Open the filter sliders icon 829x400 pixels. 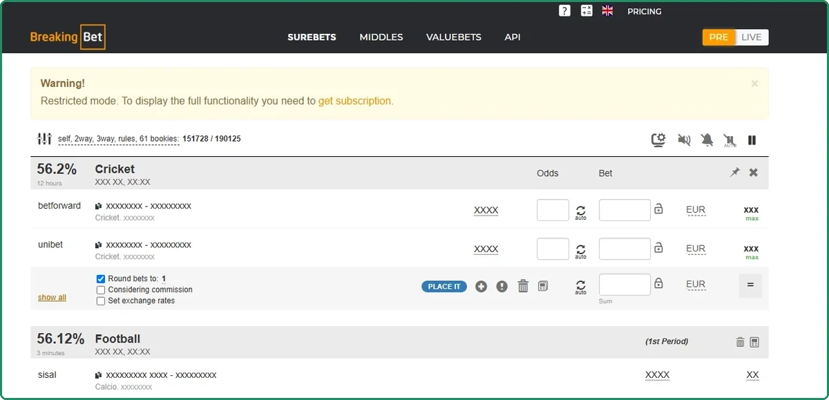point(44,139)
